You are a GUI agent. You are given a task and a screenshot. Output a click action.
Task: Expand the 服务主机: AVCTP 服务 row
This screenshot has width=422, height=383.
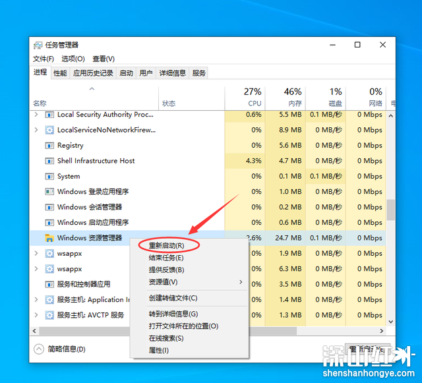[x=36, y=314]
